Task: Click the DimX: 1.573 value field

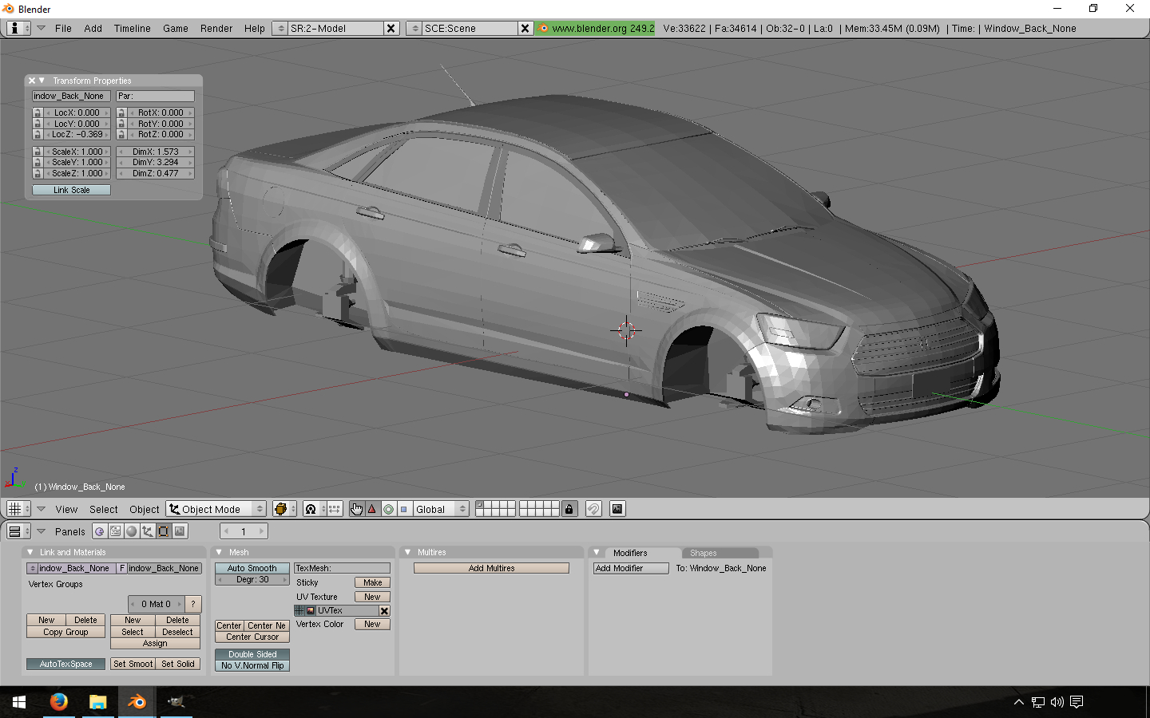Action: click(x=156, y=152)
